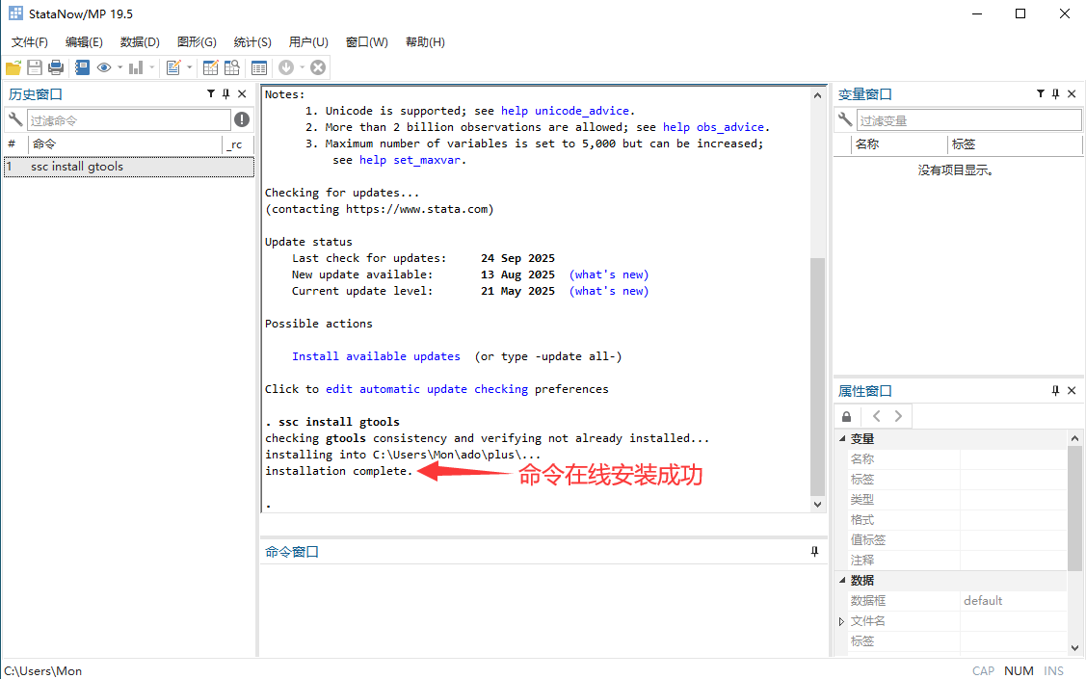Click properties panel scrollbar down arrow
The width and height of the screenshot is (1086, 679).
1074,648
